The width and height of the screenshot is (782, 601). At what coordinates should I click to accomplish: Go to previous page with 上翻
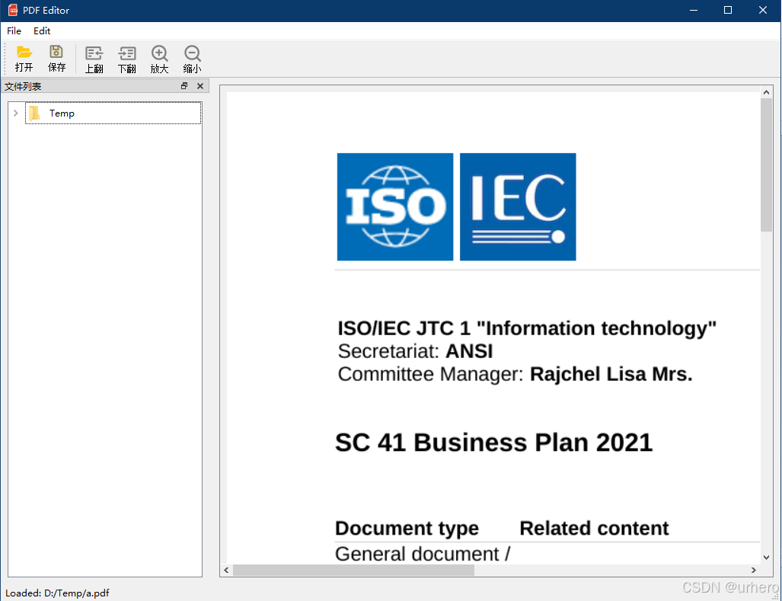click(94, 59)
